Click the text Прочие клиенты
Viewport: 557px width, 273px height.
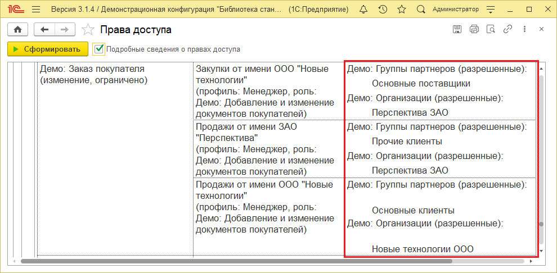pyautogui.click(x=407, y=142)
